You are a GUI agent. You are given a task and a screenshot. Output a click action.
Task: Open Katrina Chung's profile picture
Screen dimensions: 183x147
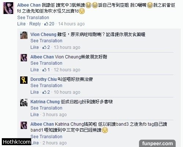tap(24, 103)
